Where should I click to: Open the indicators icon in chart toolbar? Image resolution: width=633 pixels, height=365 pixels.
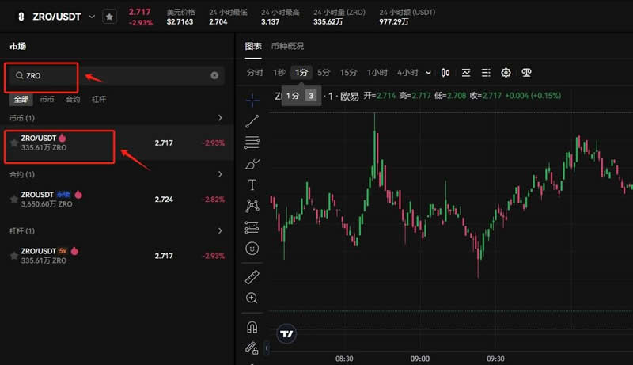[466, 73]
